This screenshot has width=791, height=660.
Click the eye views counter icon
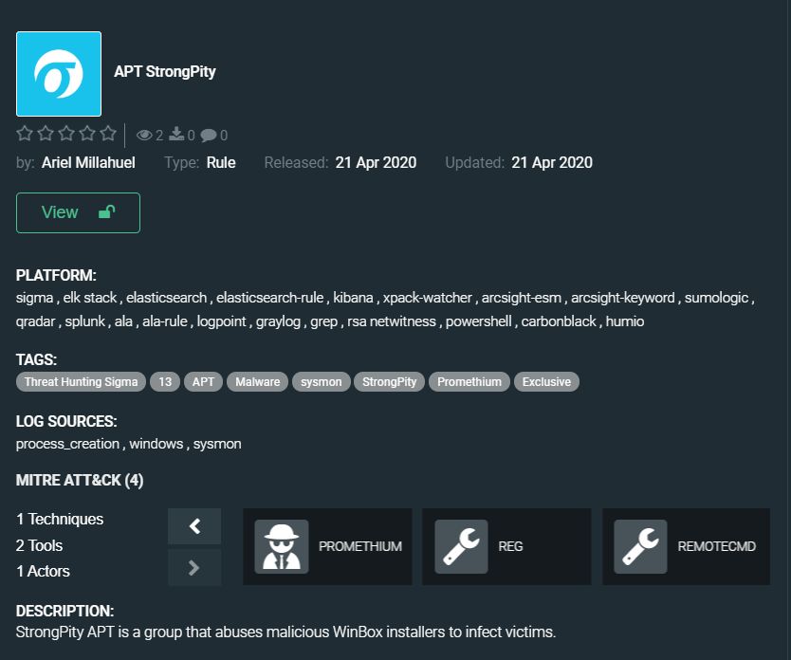(144, 135)
